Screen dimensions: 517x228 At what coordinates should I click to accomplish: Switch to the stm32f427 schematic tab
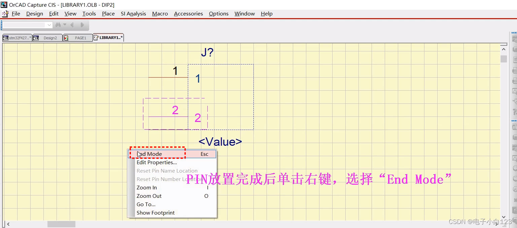(x=16, y=38)
